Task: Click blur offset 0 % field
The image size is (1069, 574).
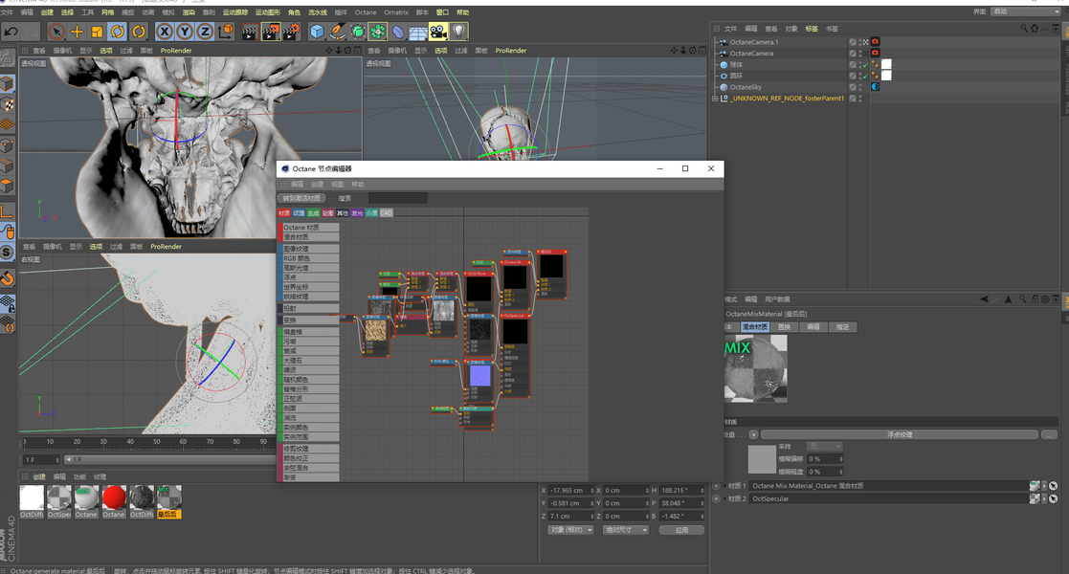Action: [x=824, y=459]
